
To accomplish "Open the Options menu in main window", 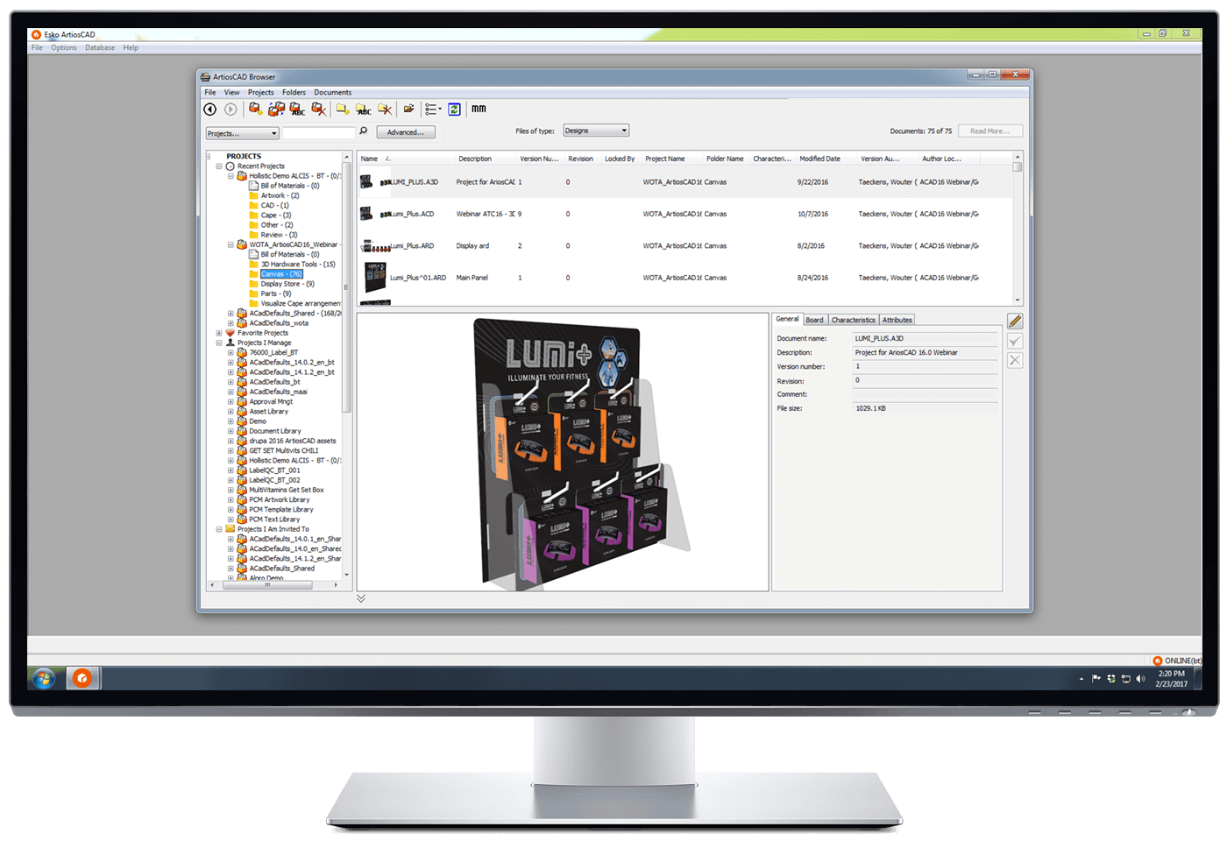I will pyautogui.click(x=63, y=48).
